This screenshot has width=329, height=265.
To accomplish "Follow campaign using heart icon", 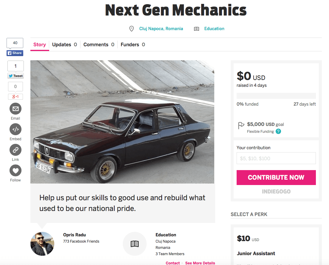I will coord(15,170).
